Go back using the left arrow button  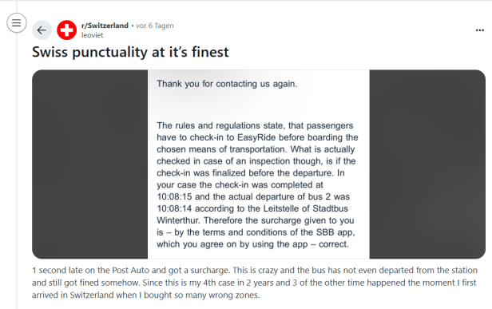(42, 30)
